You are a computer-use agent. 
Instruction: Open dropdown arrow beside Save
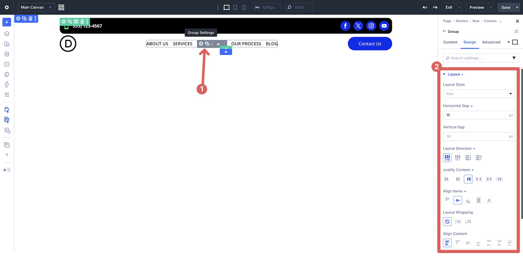tap(517, 7)
